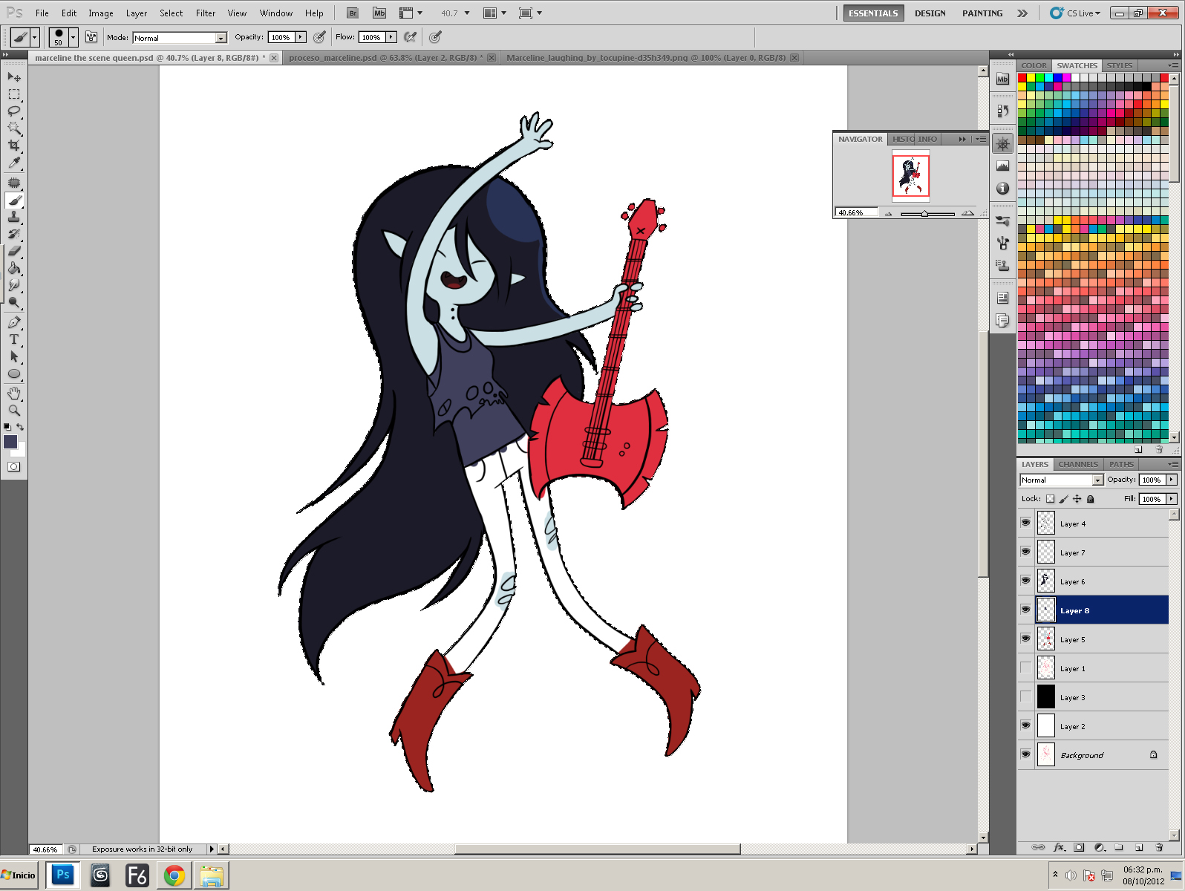The width and height of the screenshot is (1185, 891).
Task: Select the Ellipse shape tool
Action: click(x=14, y=373)
